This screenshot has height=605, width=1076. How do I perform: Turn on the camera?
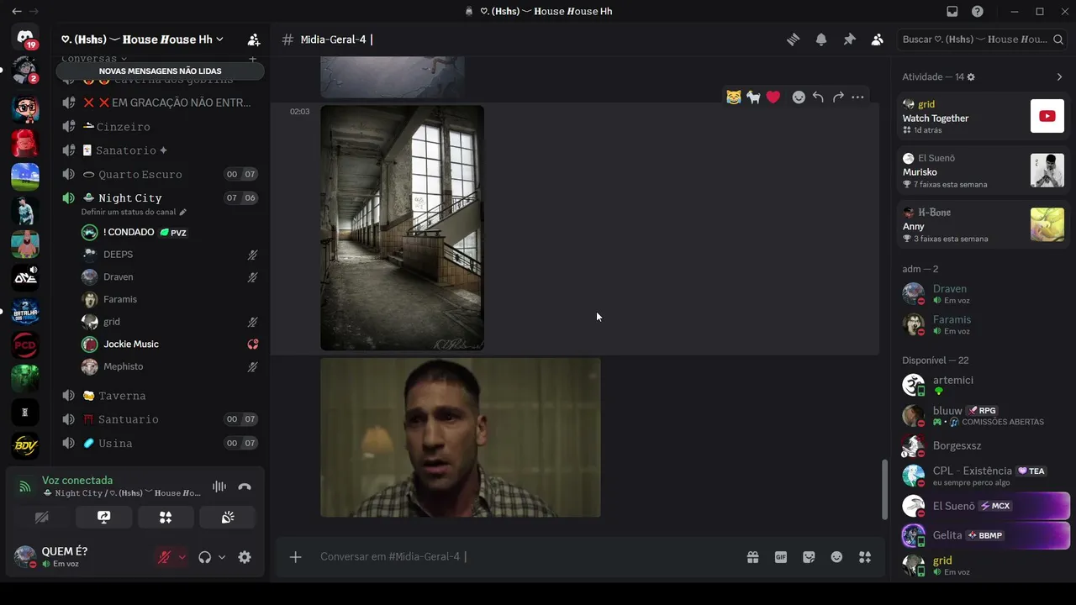41,518
